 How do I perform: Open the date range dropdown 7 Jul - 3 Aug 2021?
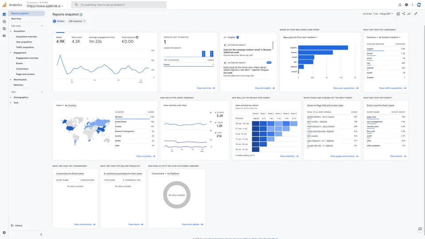(x=383, y=14)
